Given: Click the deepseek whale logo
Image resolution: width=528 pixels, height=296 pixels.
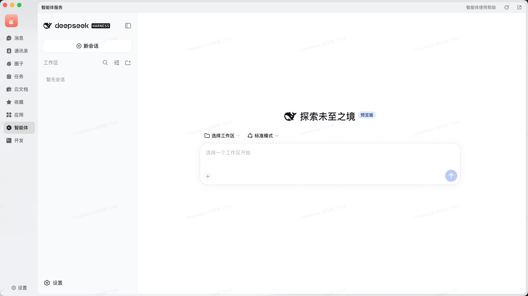Looking at the screenshot, I should (48, 26).
